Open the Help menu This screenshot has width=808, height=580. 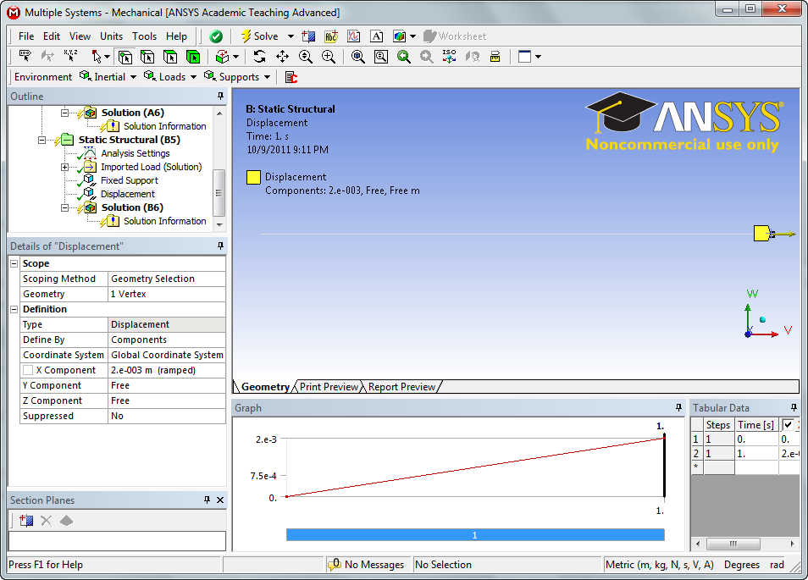click(176, 36)
